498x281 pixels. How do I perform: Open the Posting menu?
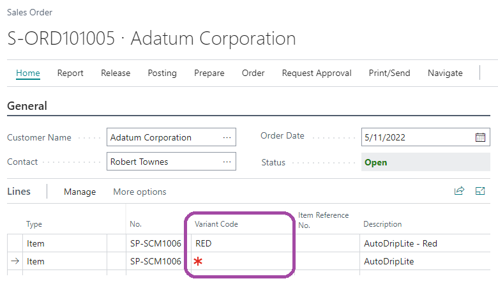click(x=162, y=73)
